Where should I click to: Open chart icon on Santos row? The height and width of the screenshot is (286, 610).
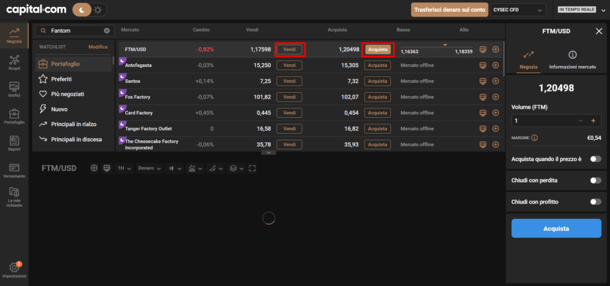pyautogui.click(x=483, y=81)
